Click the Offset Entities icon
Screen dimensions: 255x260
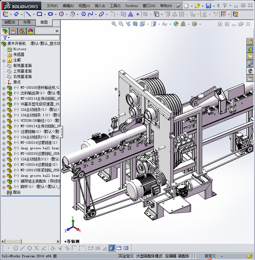[x=167, y=14]
